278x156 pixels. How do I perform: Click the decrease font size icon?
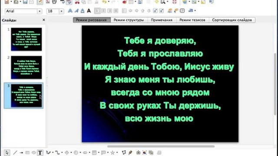[161, 11]
